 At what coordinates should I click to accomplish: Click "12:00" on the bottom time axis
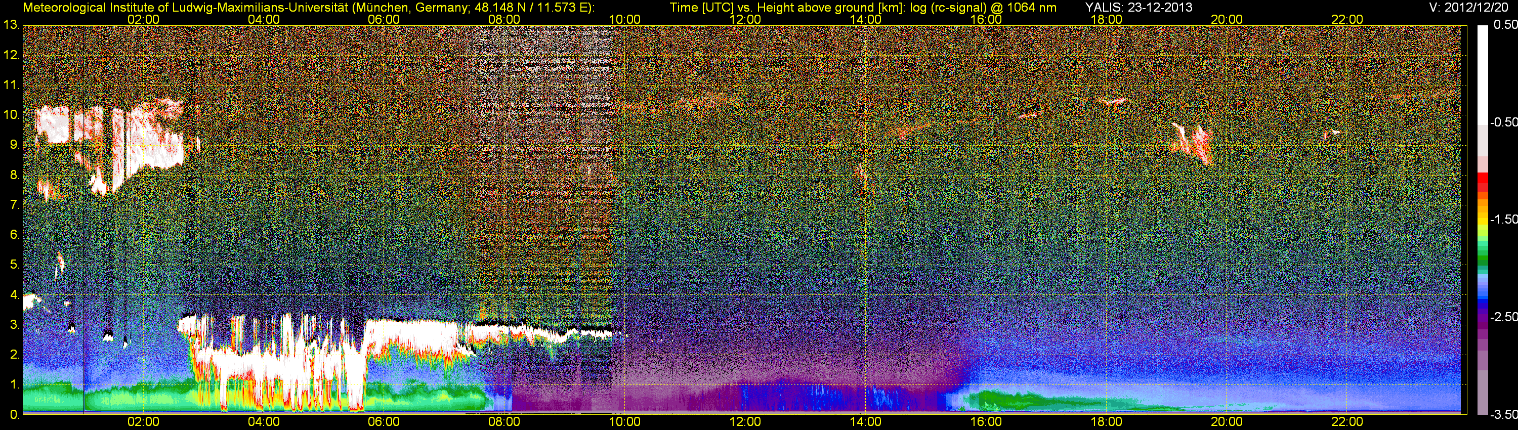745,422
